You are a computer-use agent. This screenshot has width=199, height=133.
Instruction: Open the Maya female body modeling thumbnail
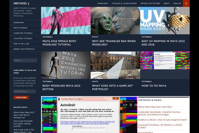66,21
